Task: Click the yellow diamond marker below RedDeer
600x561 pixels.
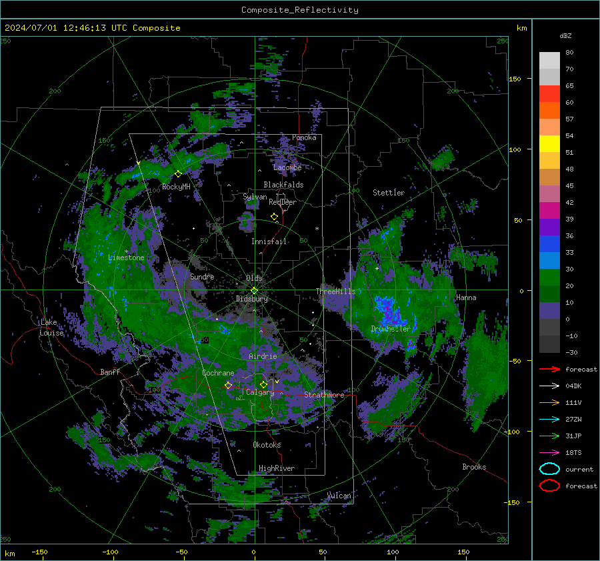Action: coord(274,217)
